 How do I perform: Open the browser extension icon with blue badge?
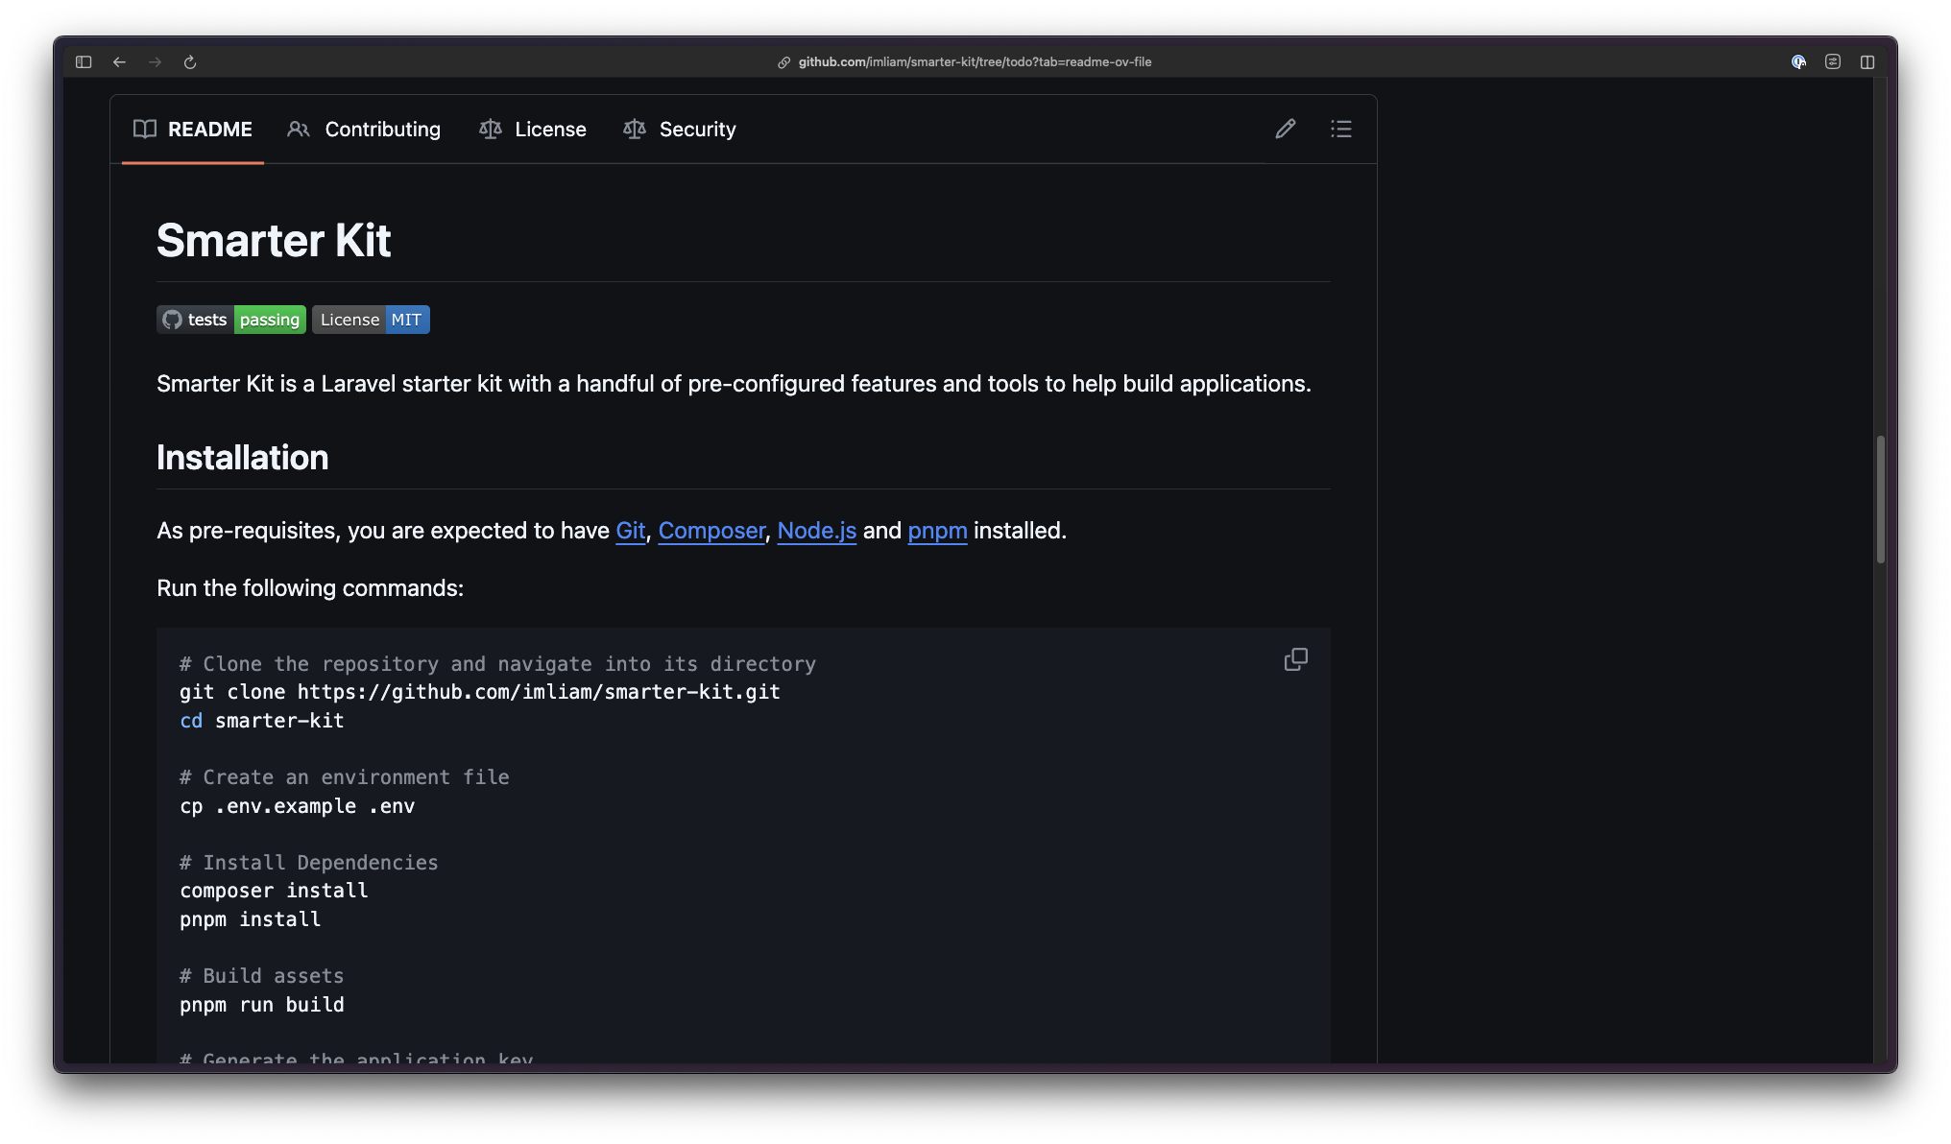click(x=1798, y=61)
